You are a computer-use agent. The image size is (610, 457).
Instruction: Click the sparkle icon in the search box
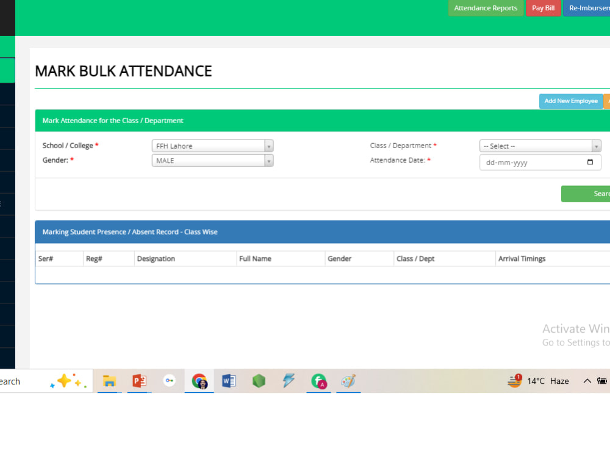(x=68, y=381)
